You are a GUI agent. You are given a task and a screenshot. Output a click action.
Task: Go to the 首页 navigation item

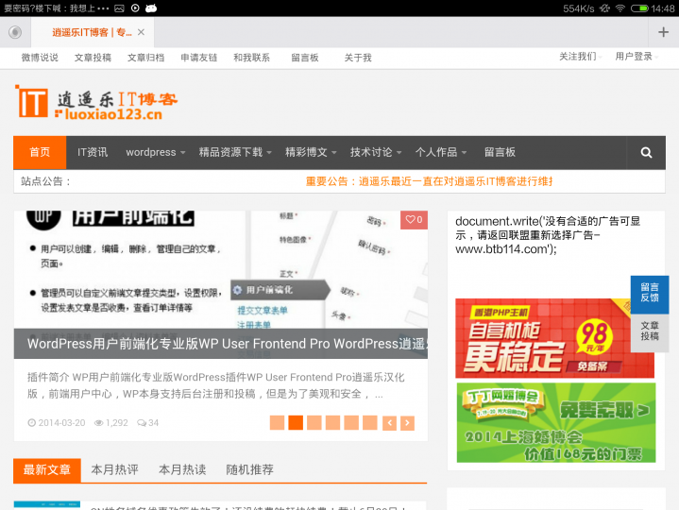[x=40, y=152]
